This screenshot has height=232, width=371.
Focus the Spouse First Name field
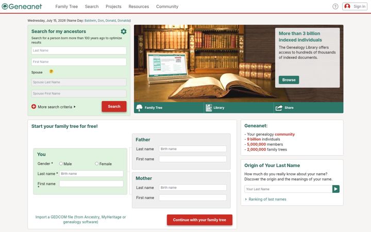[x=79, y=93]
